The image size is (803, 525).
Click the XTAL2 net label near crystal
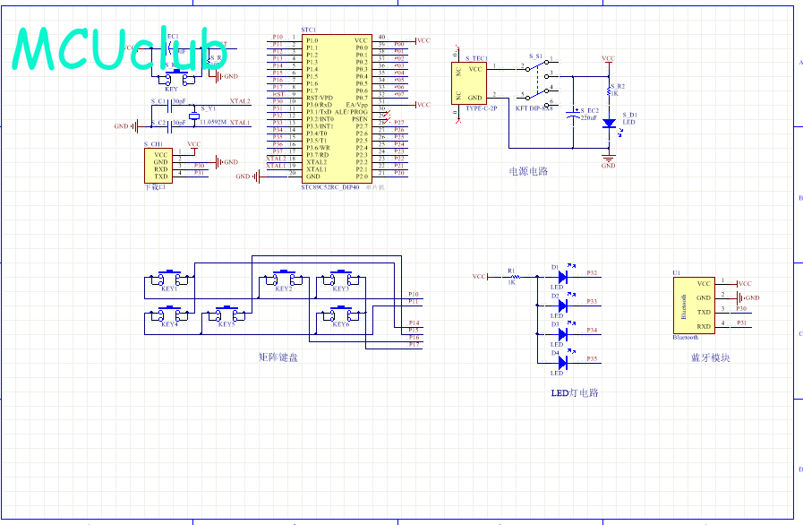pos(240,101)
